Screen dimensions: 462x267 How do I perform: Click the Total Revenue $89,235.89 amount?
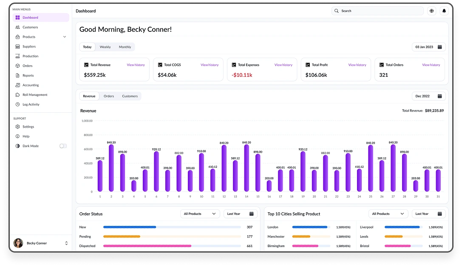pyautogui.click(x=434, y=111)
